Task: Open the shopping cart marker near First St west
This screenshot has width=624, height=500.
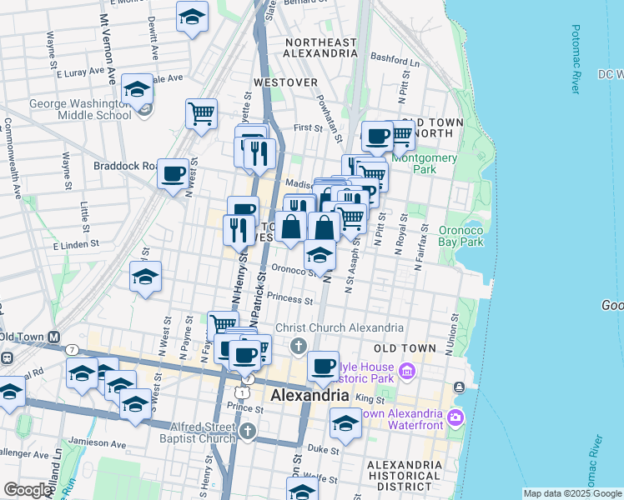Action: 201,116
